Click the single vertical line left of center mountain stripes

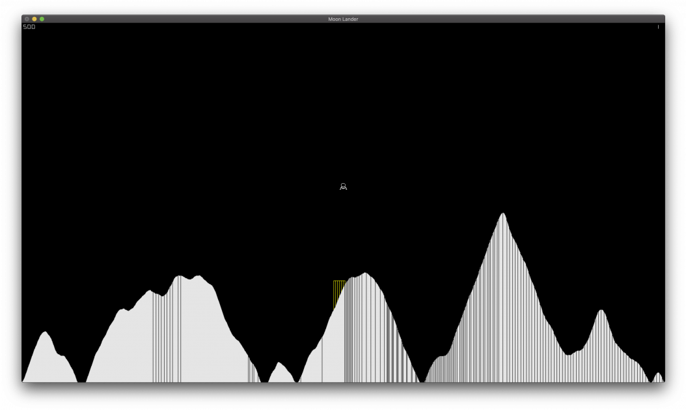click(322, 361)
